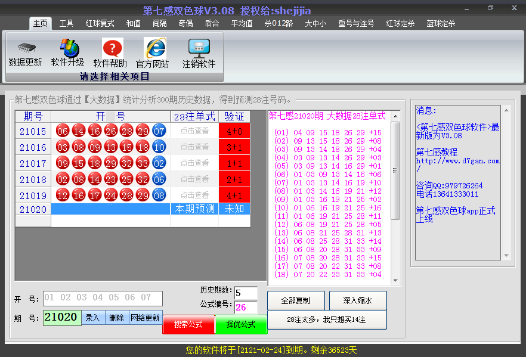Open the 杀012路 tab
The image size is (526, 357).
coord(279,23)
